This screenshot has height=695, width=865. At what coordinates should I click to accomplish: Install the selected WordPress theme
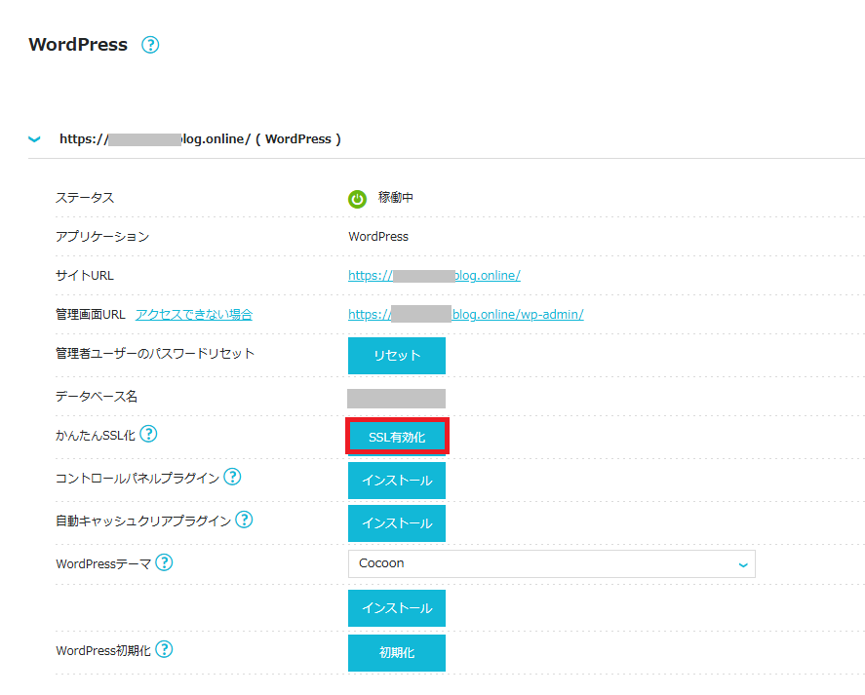point(397,608)
